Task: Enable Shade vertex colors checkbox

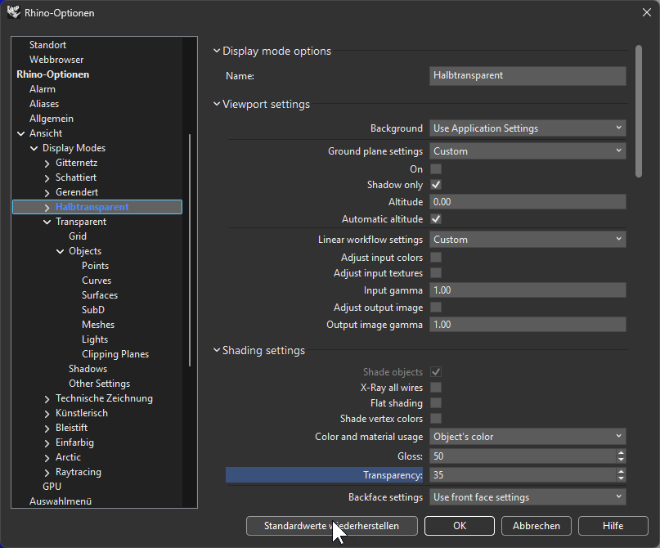Action: (x=436, y=419)
